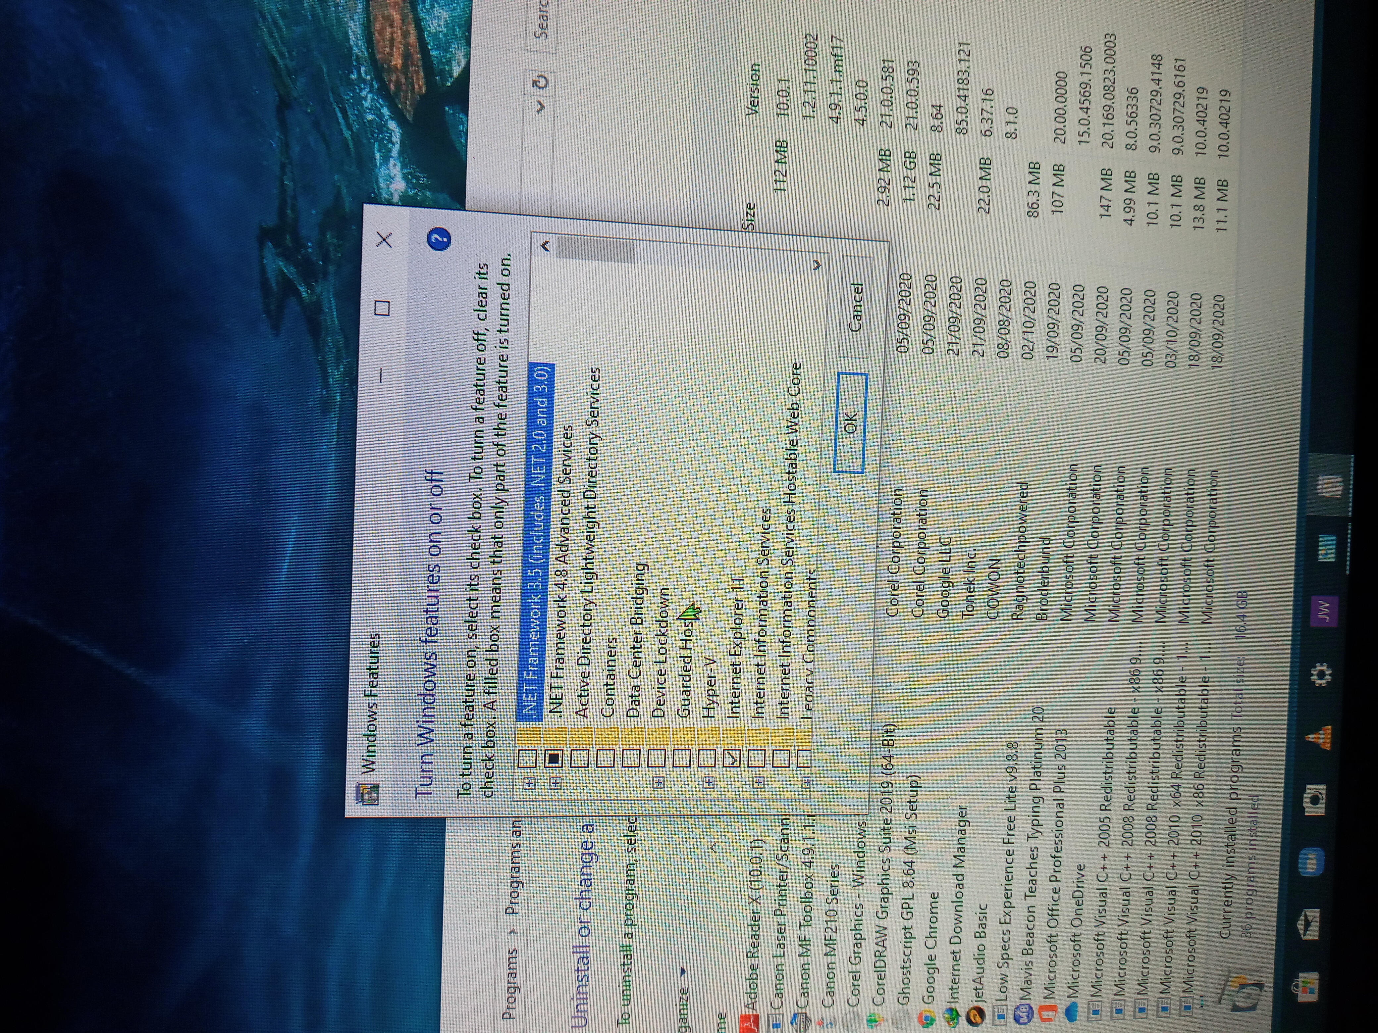Image resolution: width=1378 pixels, height=1033 pixels.
Task: Check the Guarded Host checkbox
Action: pyautogui.click(x=681, y=758)
